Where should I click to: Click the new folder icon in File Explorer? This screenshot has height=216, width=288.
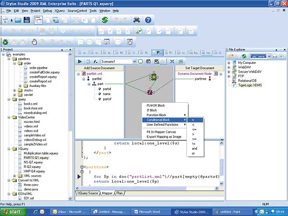[x=231, y=56]
